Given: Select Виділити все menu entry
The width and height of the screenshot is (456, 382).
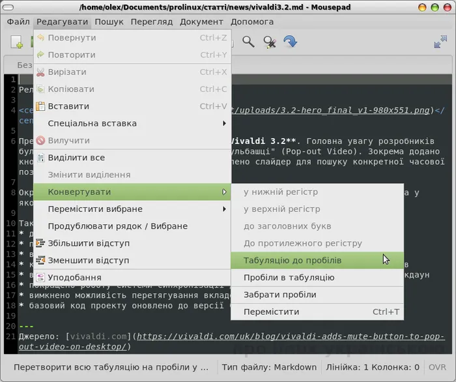Looking at the screenshot, I should pos(132,158).
